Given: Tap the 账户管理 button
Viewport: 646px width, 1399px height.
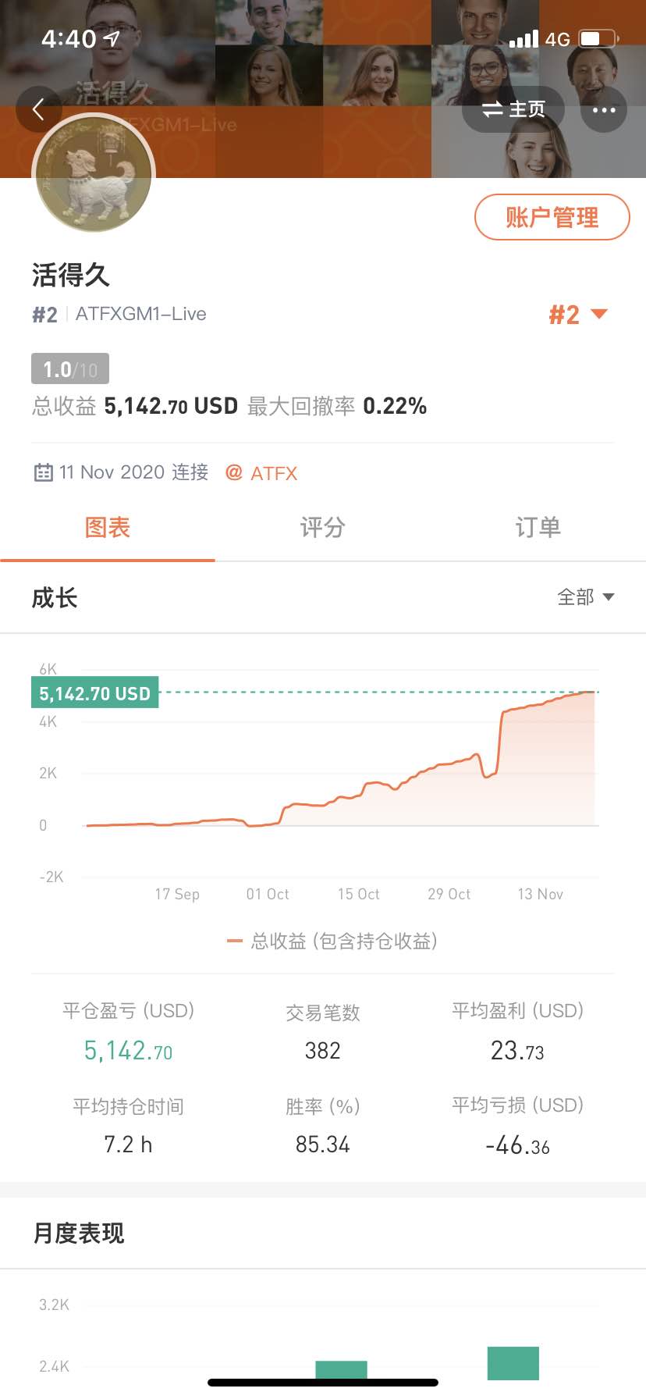Looking at the screenshot, I should tap(552, 217).
